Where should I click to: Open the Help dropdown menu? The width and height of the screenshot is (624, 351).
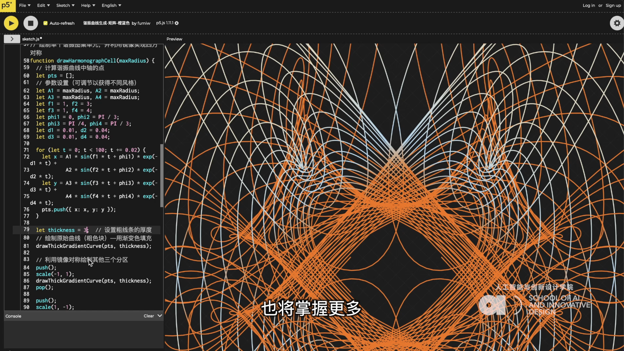88,6
